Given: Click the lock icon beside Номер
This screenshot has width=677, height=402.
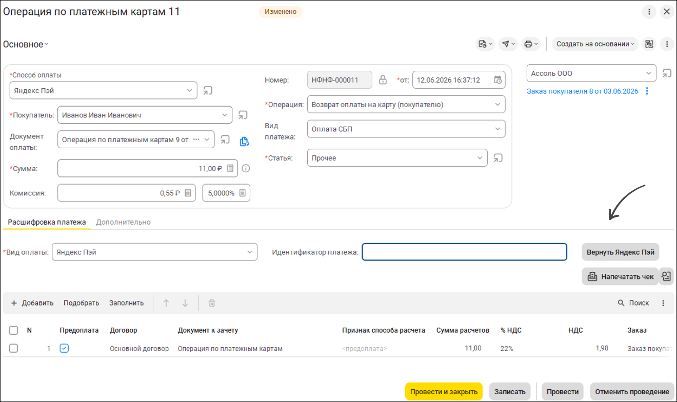Looking at the screenshot, I should click(383, 80).
